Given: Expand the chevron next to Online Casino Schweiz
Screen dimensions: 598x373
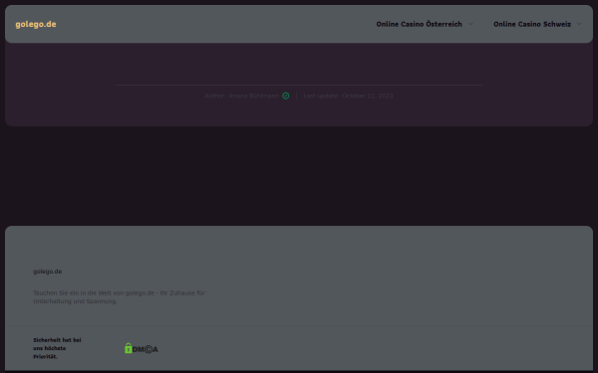Looking at the screenshot, I should pos(579,24).
